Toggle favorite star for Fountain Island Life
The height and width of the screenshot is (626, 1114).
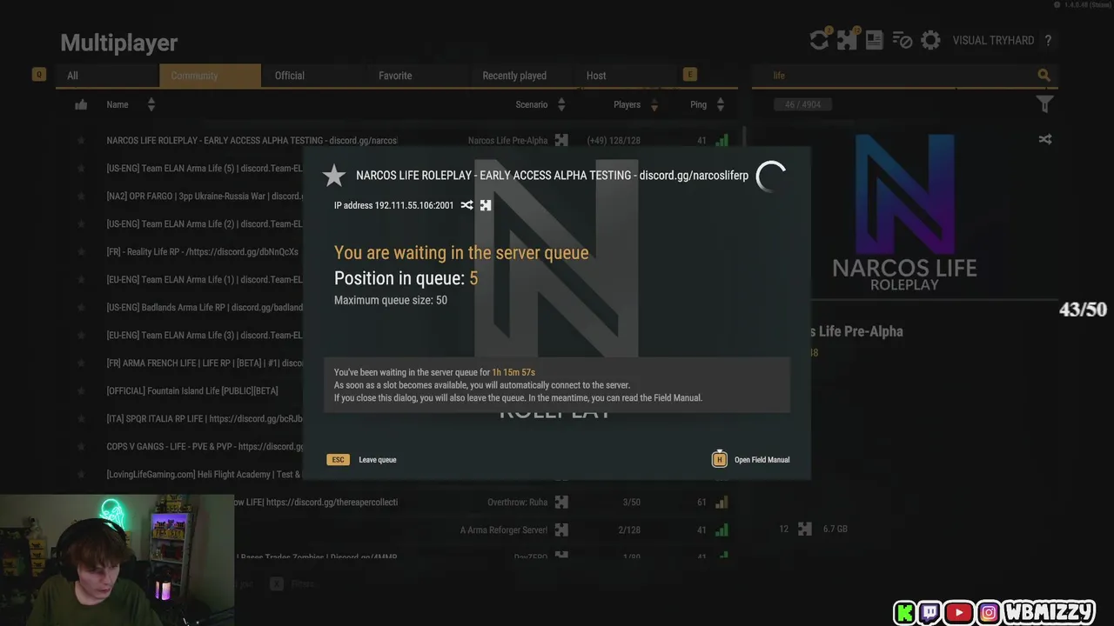[x=81, y=390]
